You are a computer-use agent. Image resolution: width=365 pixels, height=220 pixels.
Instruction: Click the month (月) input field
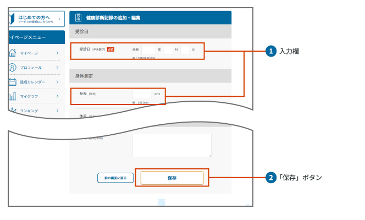pos(168,50)
